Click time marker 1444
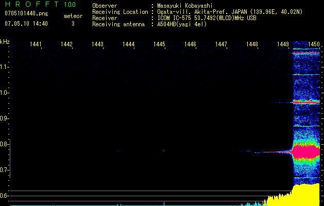Viewport: 324px width, 206px height. (128, 44)
